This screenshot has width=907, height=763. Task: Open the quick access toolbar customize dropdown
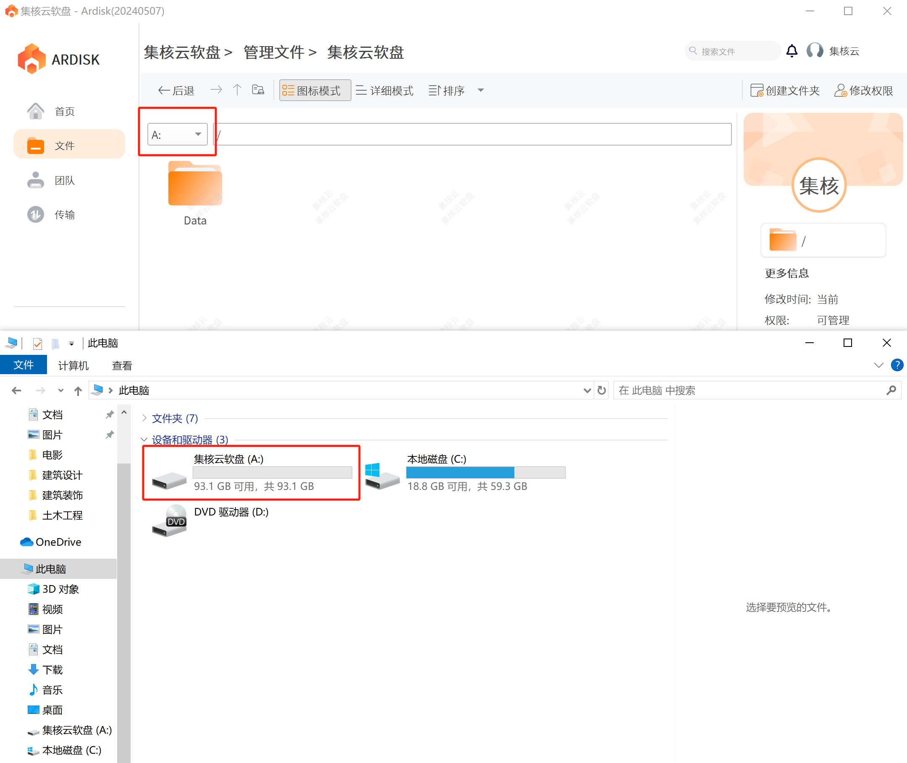[71, 344]
